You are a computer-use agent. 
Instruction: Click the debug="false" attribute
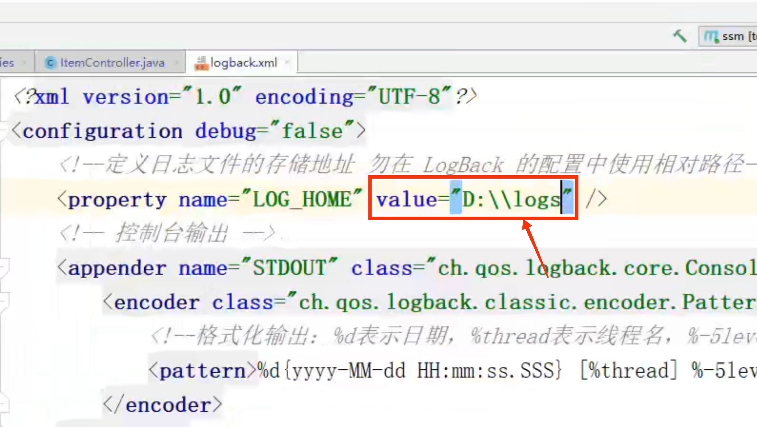pyautogui.click(x=275, y=130)
